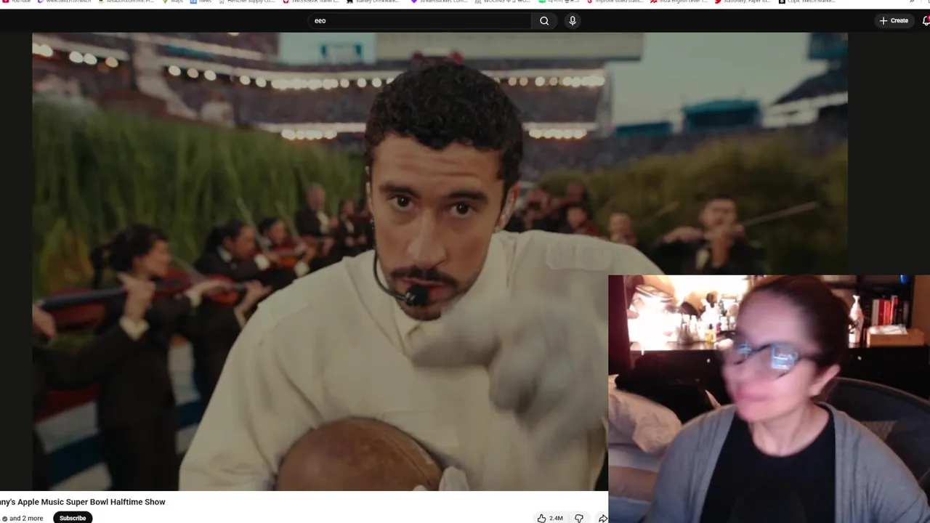Click the webcam overlay of the streamer
The height and width of the screenshot is (523, 930).
[x=769, y=399]
